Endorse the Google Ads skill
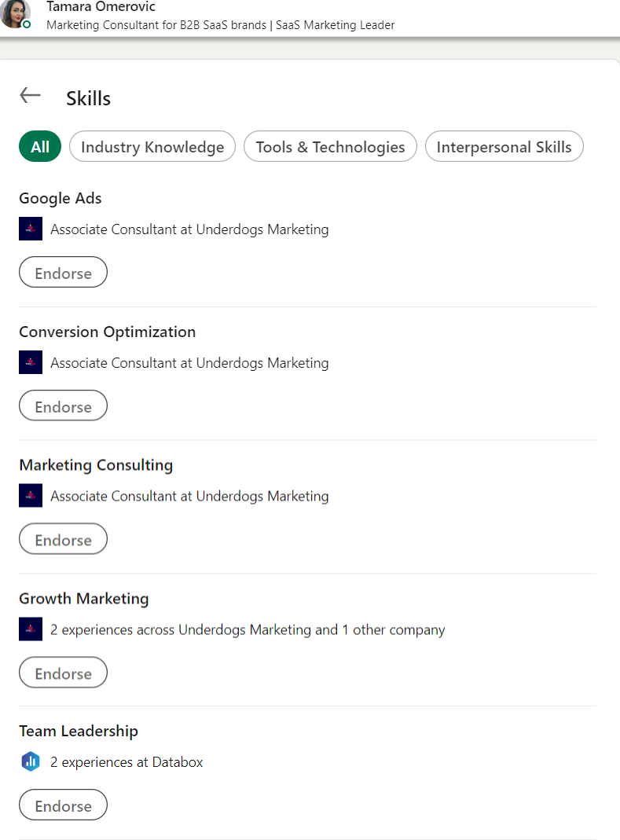Viewport: 620px width, 840px height. [63, 272]
